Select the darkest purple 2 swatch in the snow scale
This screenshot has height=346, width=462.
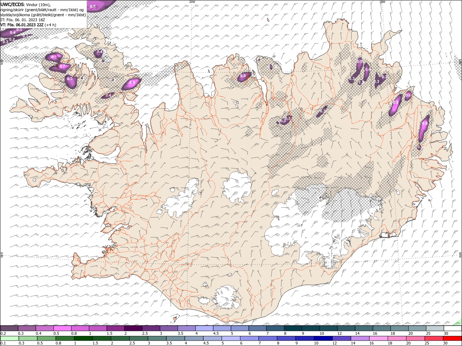coord(133,328)
